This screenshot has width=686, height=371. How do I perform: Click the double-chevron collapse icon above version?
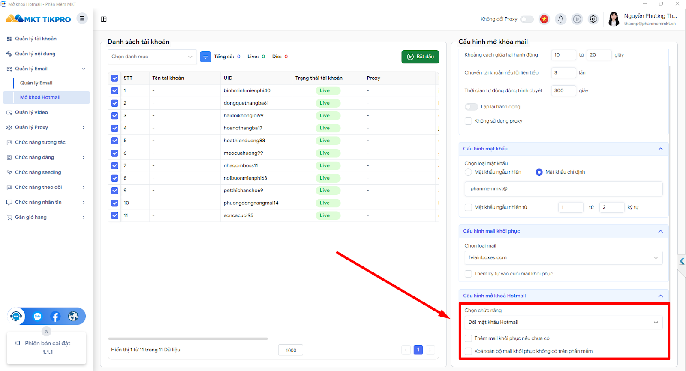(x=46, y=332)
